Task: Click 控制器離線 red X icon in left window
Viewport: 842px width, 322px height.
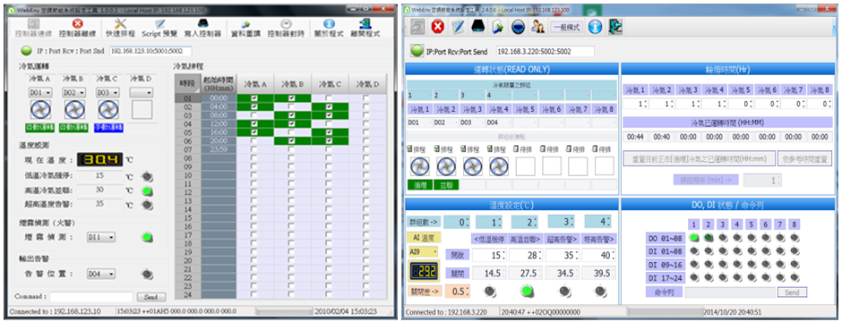Action: click(x=78, y=23)
